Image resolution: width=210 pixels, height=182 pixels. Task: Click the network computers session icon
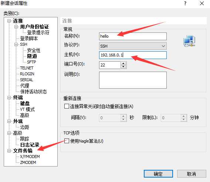pos(189,41)
